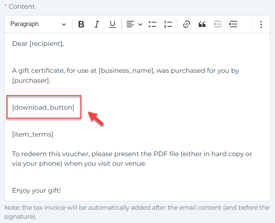The height and width of the screenshot is (223, 275).
Task: Toggle underline formatting
Action: click(x=112, y=24)
